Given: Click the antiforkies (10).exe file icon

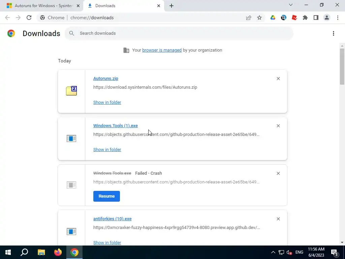Looking at the screenshot, I should point(71,231).
